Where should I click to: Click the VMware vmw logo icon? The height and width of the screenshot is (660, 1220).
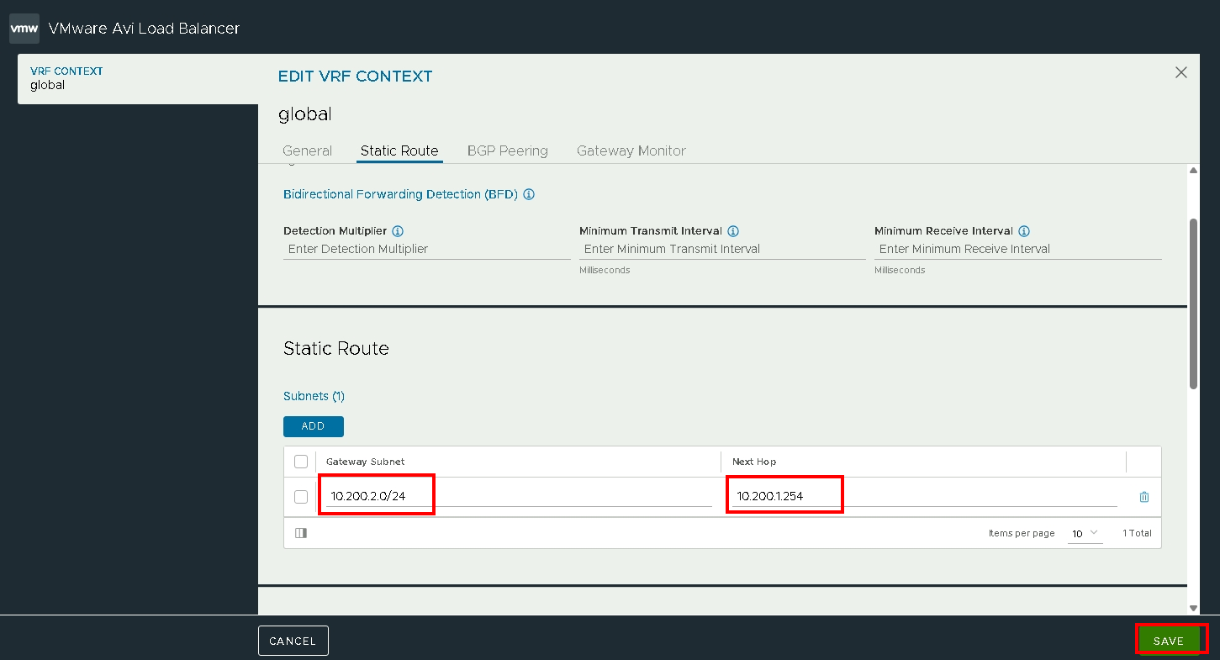click(24, 28)
